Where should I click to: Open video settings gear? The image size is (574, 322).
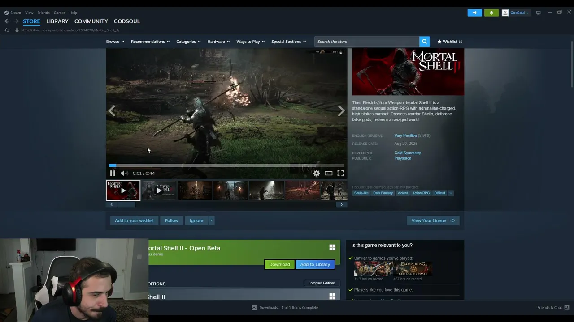click(x=317, y=173)
